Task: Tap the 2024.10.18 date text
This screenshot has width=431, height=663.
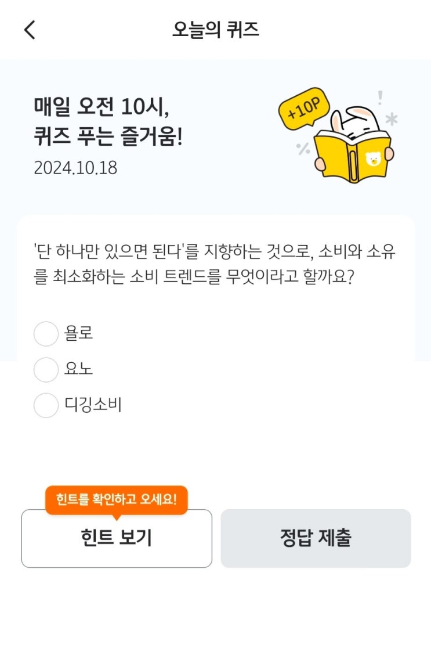Action: point(75,168)
